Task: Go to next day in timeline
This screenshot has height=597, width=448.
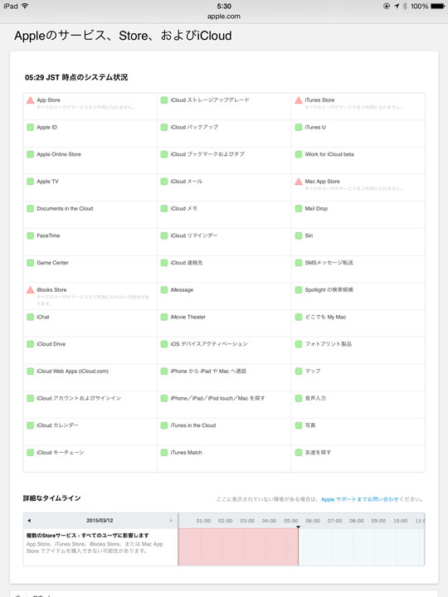Action: (171, 521)
